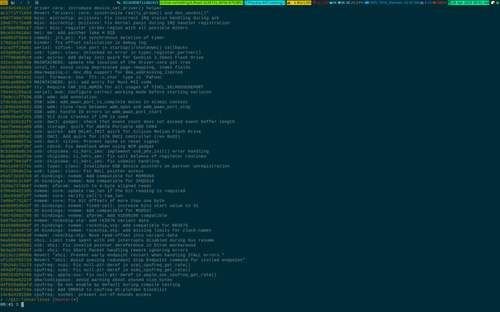The width and height of the screenshot is (500, 312).
Task: Select 'Unlocked on error in typec_register_partner()' line
Action: coord(101,53)
